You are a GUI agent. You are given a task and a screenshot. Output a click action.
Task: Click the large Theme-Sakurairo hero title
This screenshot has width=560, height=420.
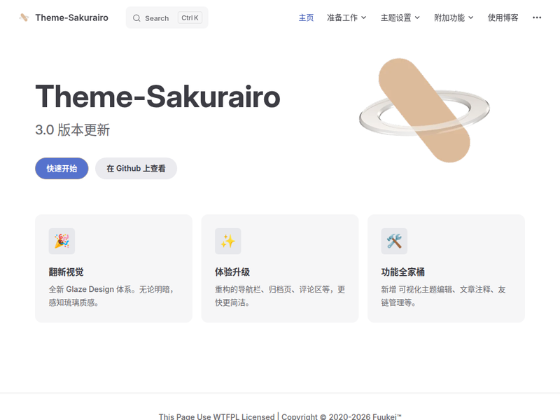click(157, 97)
